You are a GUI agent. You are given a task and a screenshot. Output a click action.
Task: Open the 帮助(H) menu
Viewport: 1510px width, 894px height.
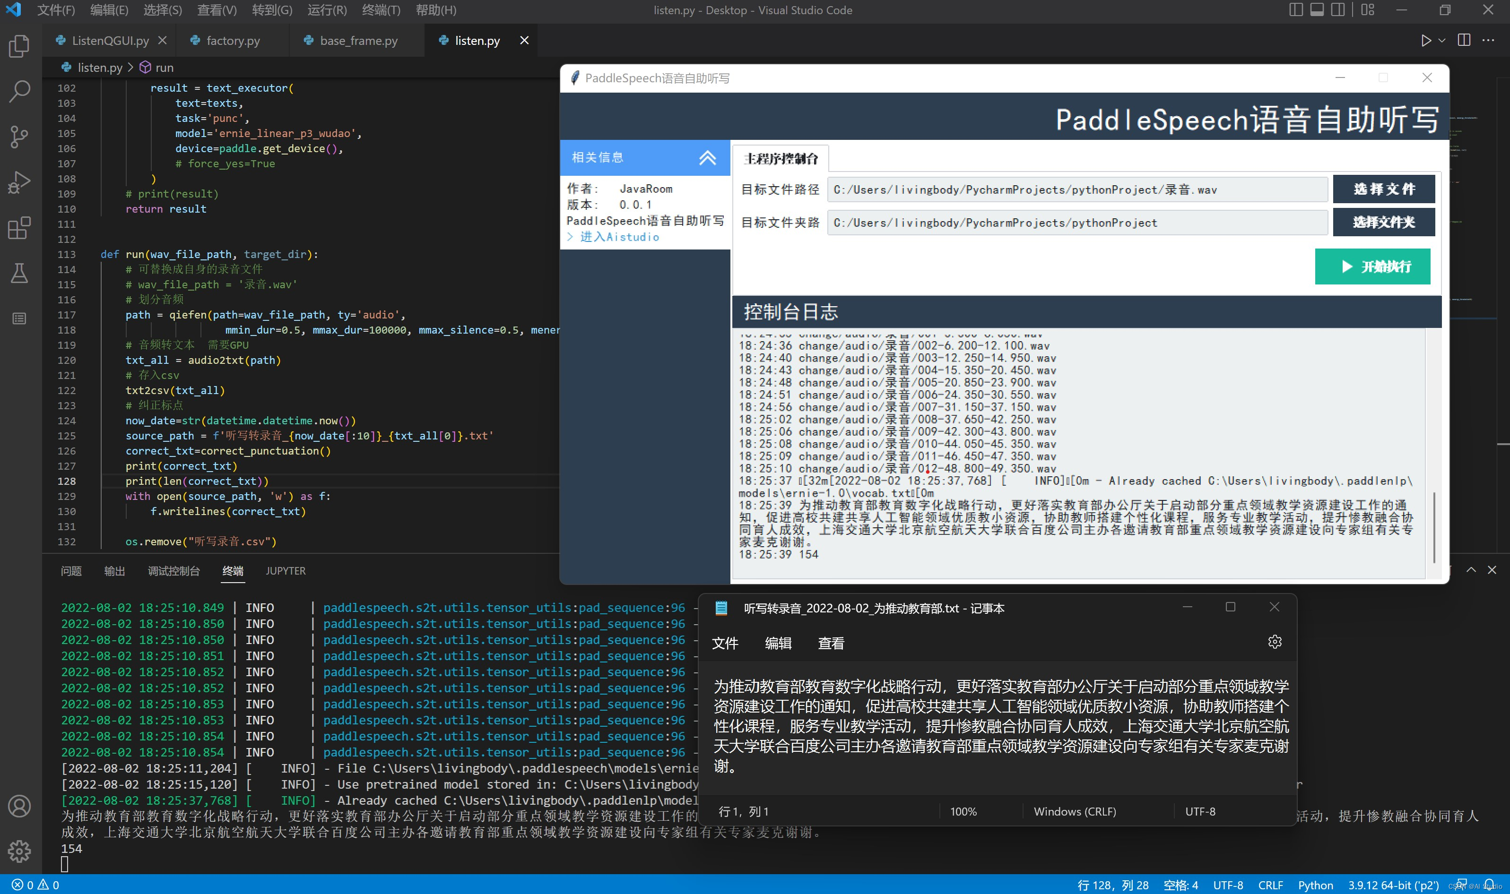(x=436, y=10)
